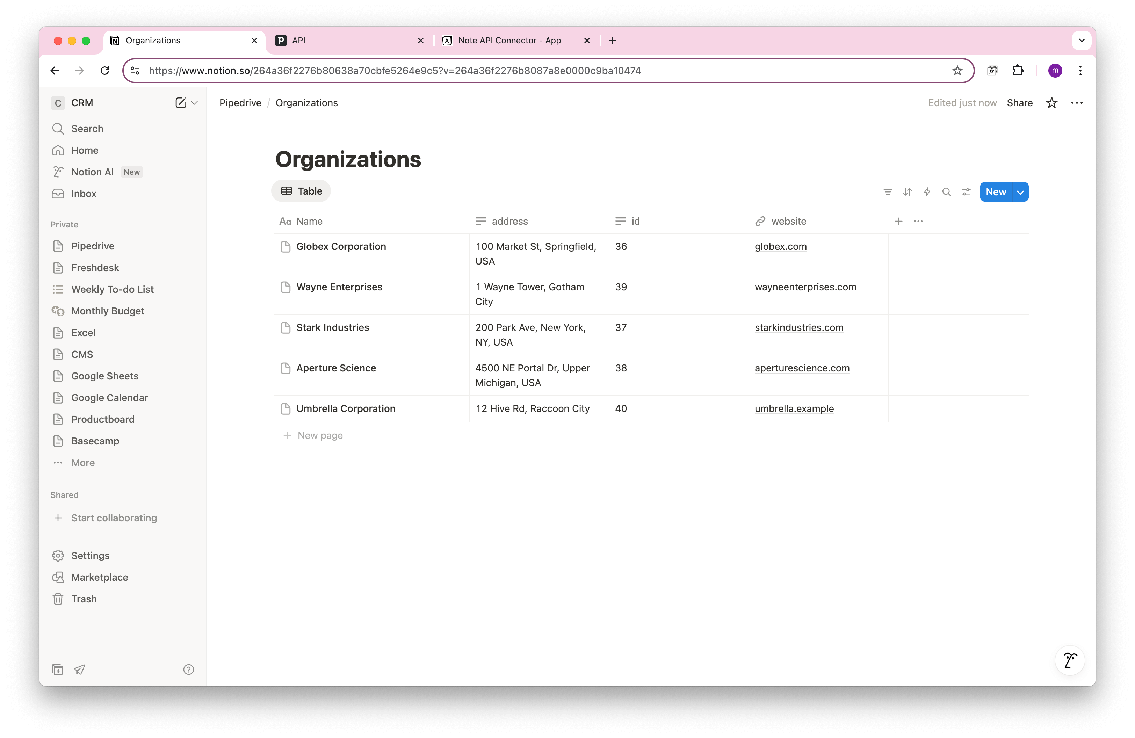1135x738 pixels.
Task: Select the Table view tab
Action: coord(301,191)
